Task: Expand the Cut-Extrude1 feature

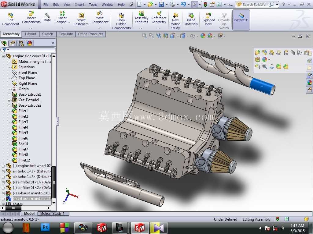Action: pyautogui.click(x=9, y=100)
